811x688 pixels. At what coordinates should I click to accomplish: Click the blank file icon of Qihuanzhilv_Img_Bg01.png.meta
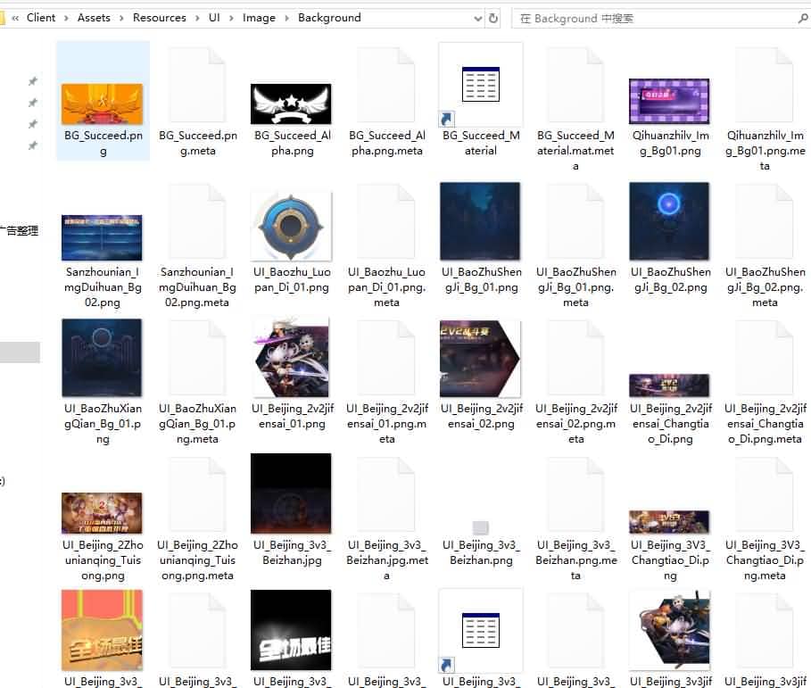(x=765, y=83)
